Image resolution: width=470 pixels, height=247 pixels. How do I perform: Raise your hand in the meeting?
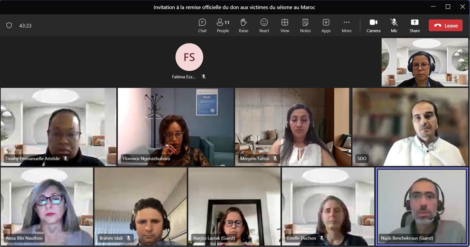pos(244,25)
